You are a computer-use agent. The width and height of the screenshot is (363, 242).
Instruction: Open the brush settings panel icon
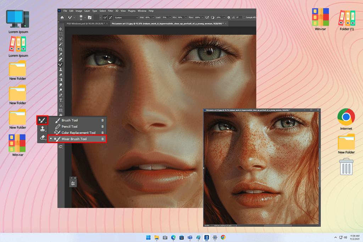tap(90, 18)
